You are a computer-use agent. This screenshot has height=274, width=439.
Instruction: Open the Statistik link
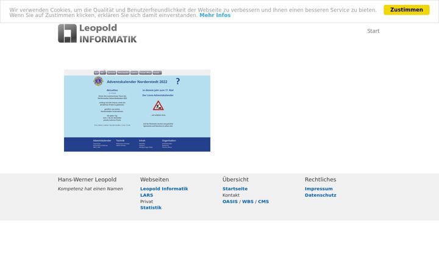pos(151,208)
